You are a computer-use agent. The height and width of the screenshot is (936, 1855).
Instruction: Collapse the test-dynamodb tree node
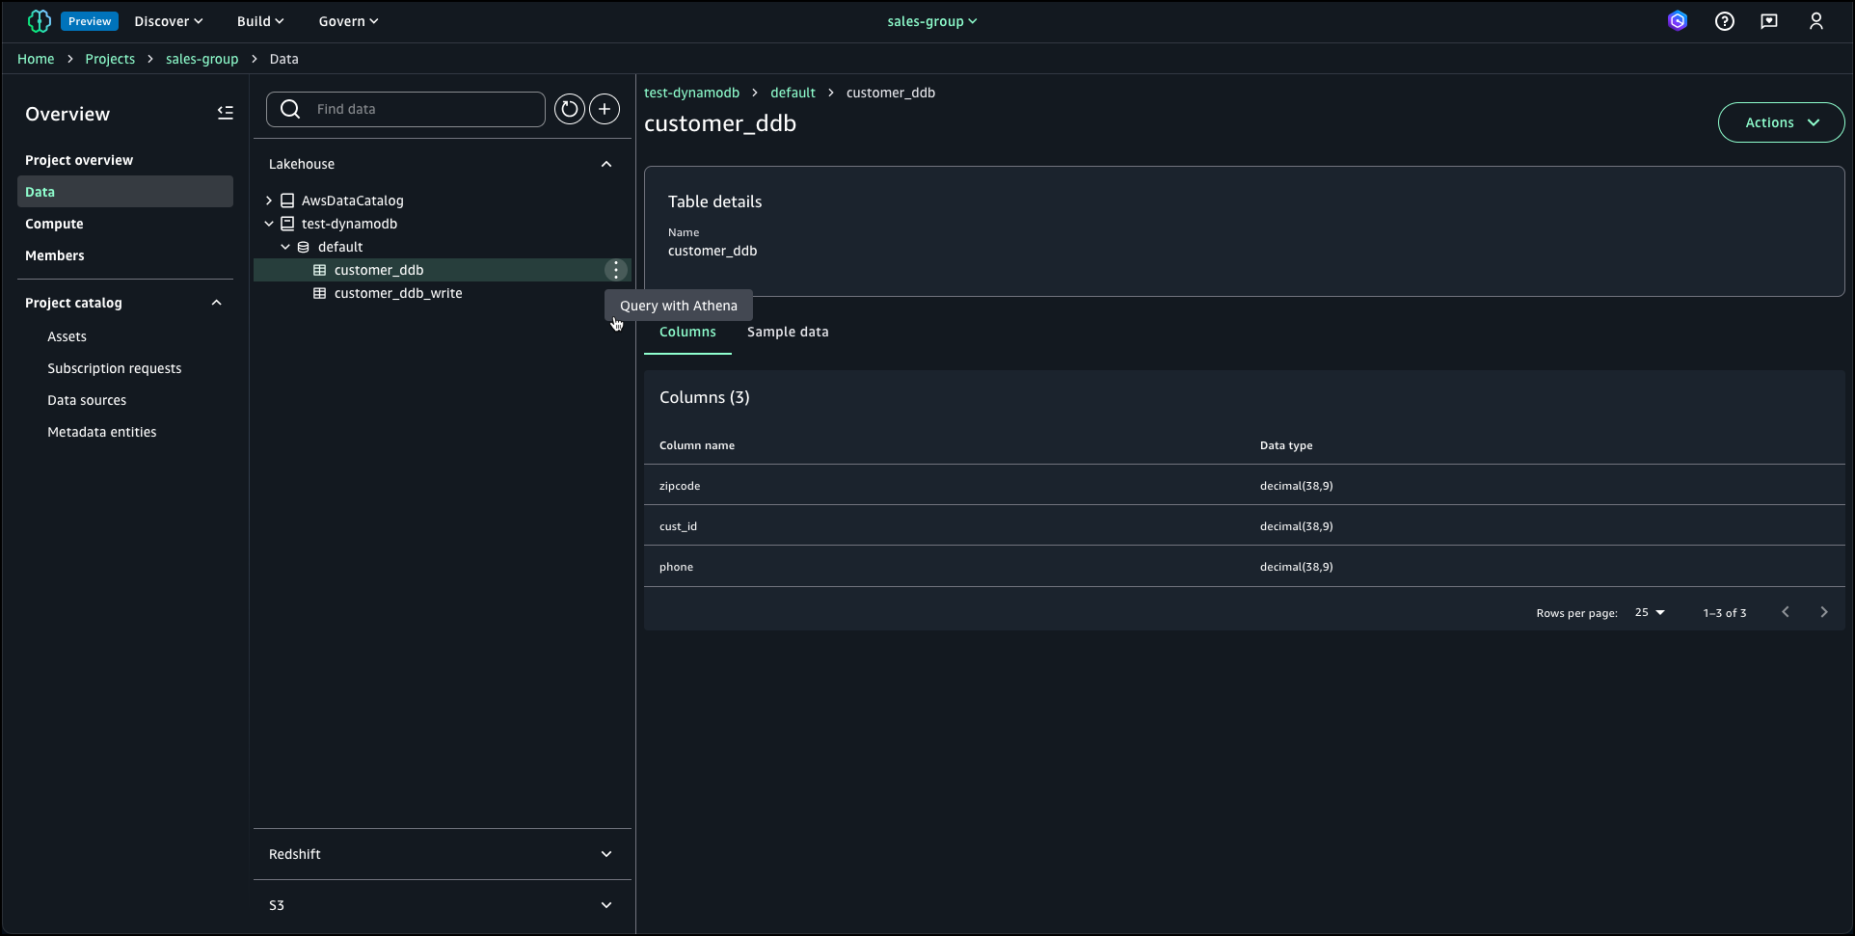pyautogui.click(x=269, y=224)
